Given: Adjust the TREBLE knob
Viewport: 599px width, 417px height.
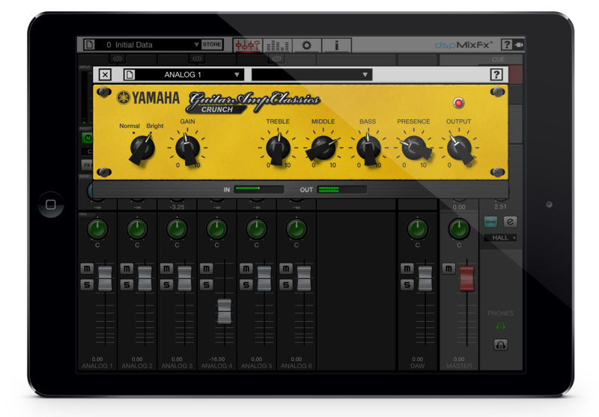Looking at the screenshot, I should [278, 148].
